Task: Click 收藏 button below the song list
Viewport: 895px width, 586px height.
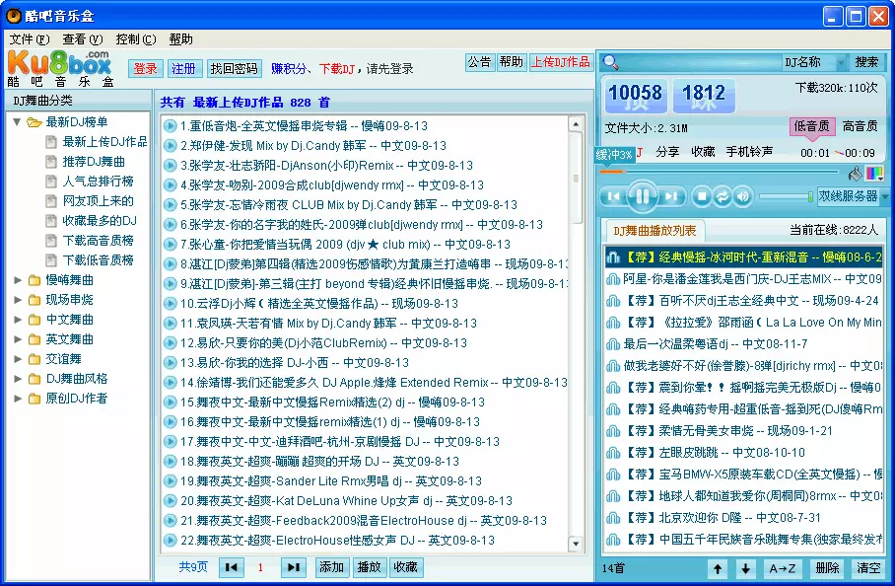Action: pos(406,566)
